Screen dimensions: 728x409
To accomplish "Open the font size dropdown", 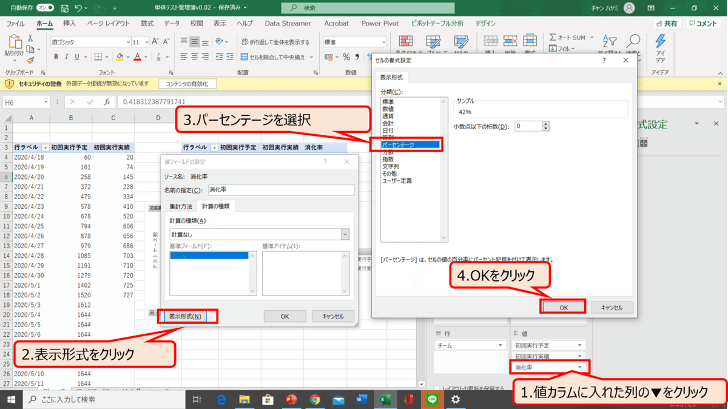I will [x=146, y=42].
